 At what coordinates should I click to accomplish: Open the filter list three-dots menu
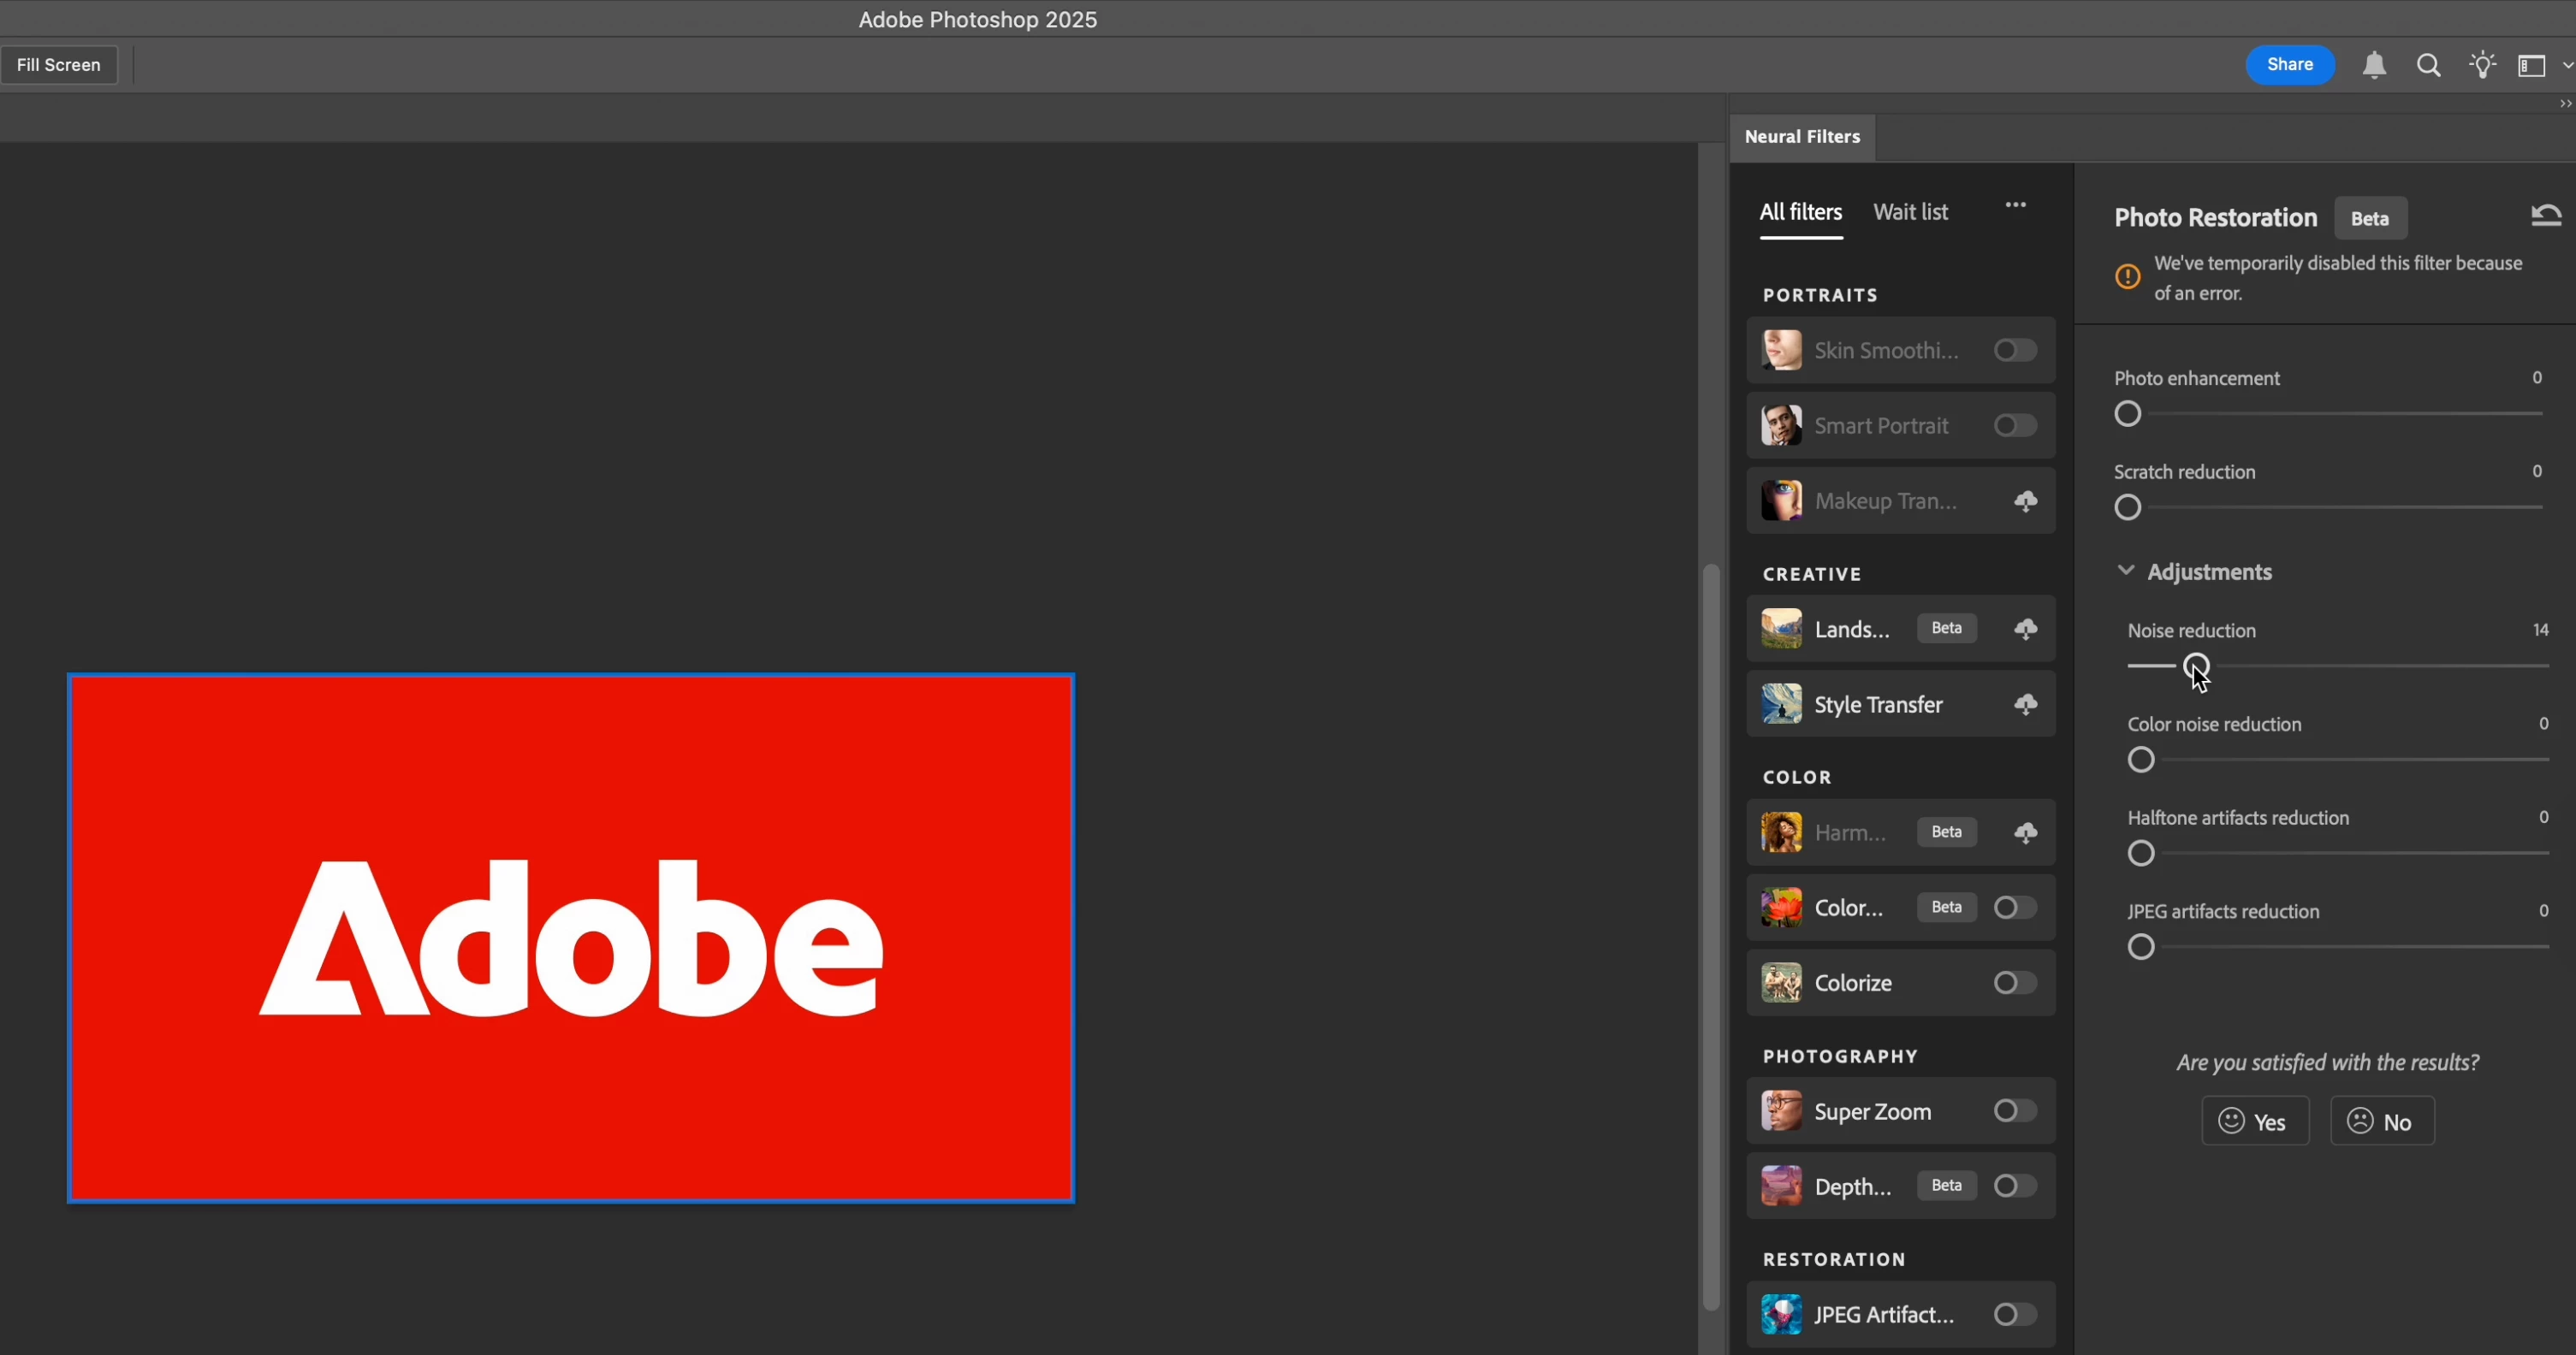(2015, 204)
